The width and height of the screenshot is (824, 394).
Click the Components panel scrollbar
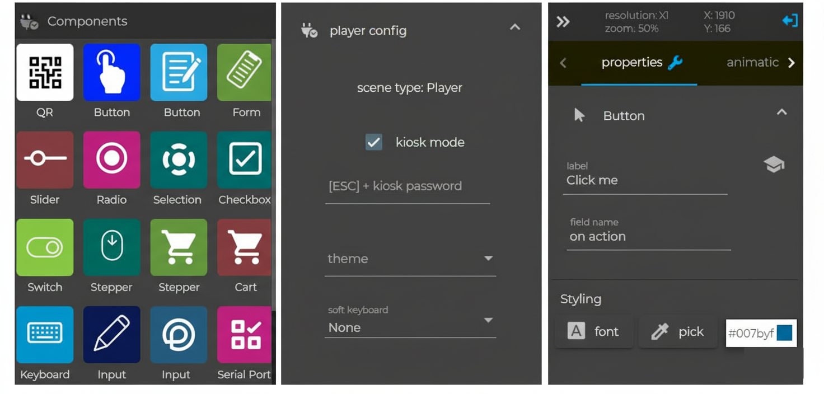(274, 173)
